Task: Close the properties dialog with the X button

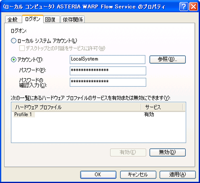Action: pos(193,7)
